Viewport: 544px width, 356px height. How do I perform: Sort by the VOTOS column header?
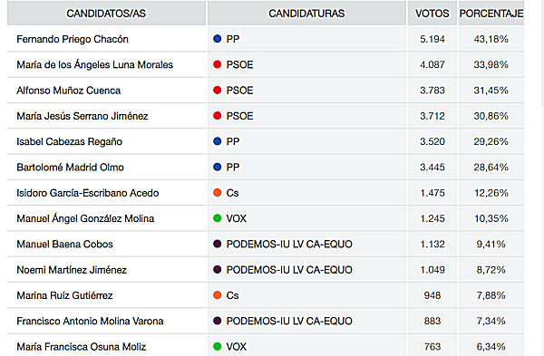coord(432,14)
